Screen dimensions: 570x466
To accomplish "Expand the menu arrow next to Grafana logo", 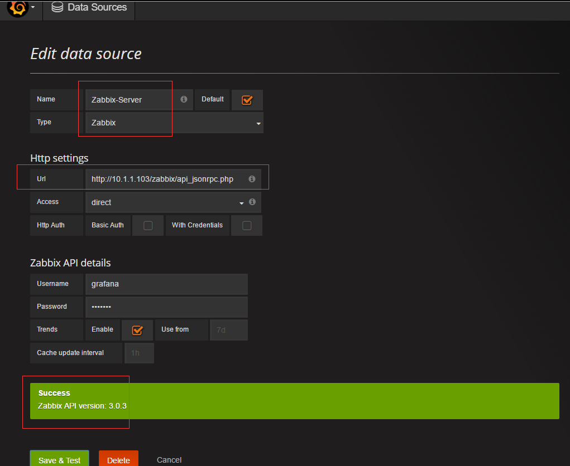I will pyautogui.click(x=33, y=7).
